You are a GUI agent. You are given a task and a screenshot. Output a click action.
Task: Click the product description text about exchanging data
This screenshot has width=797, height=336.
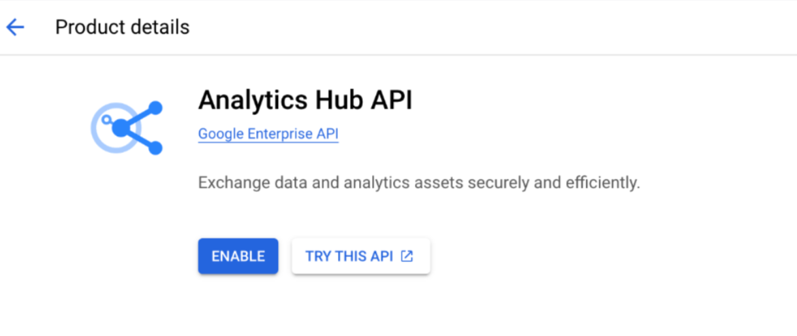coord(419,183)
